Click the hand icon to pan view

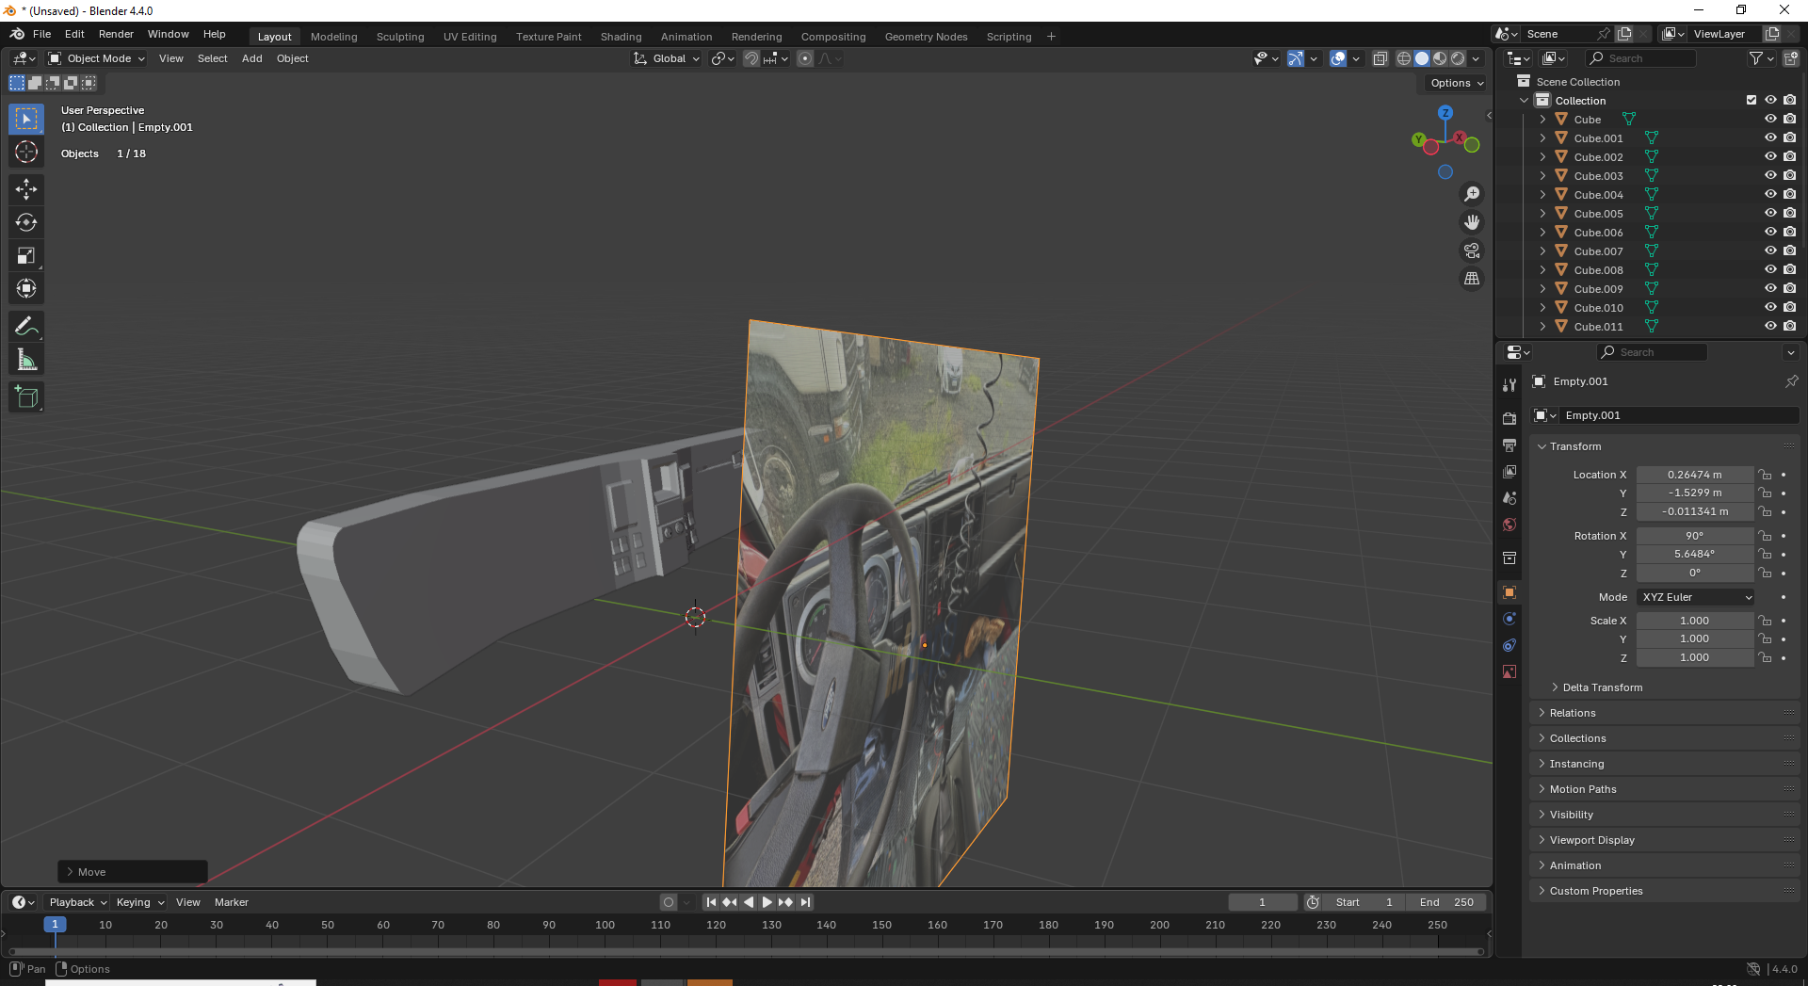1471,222
